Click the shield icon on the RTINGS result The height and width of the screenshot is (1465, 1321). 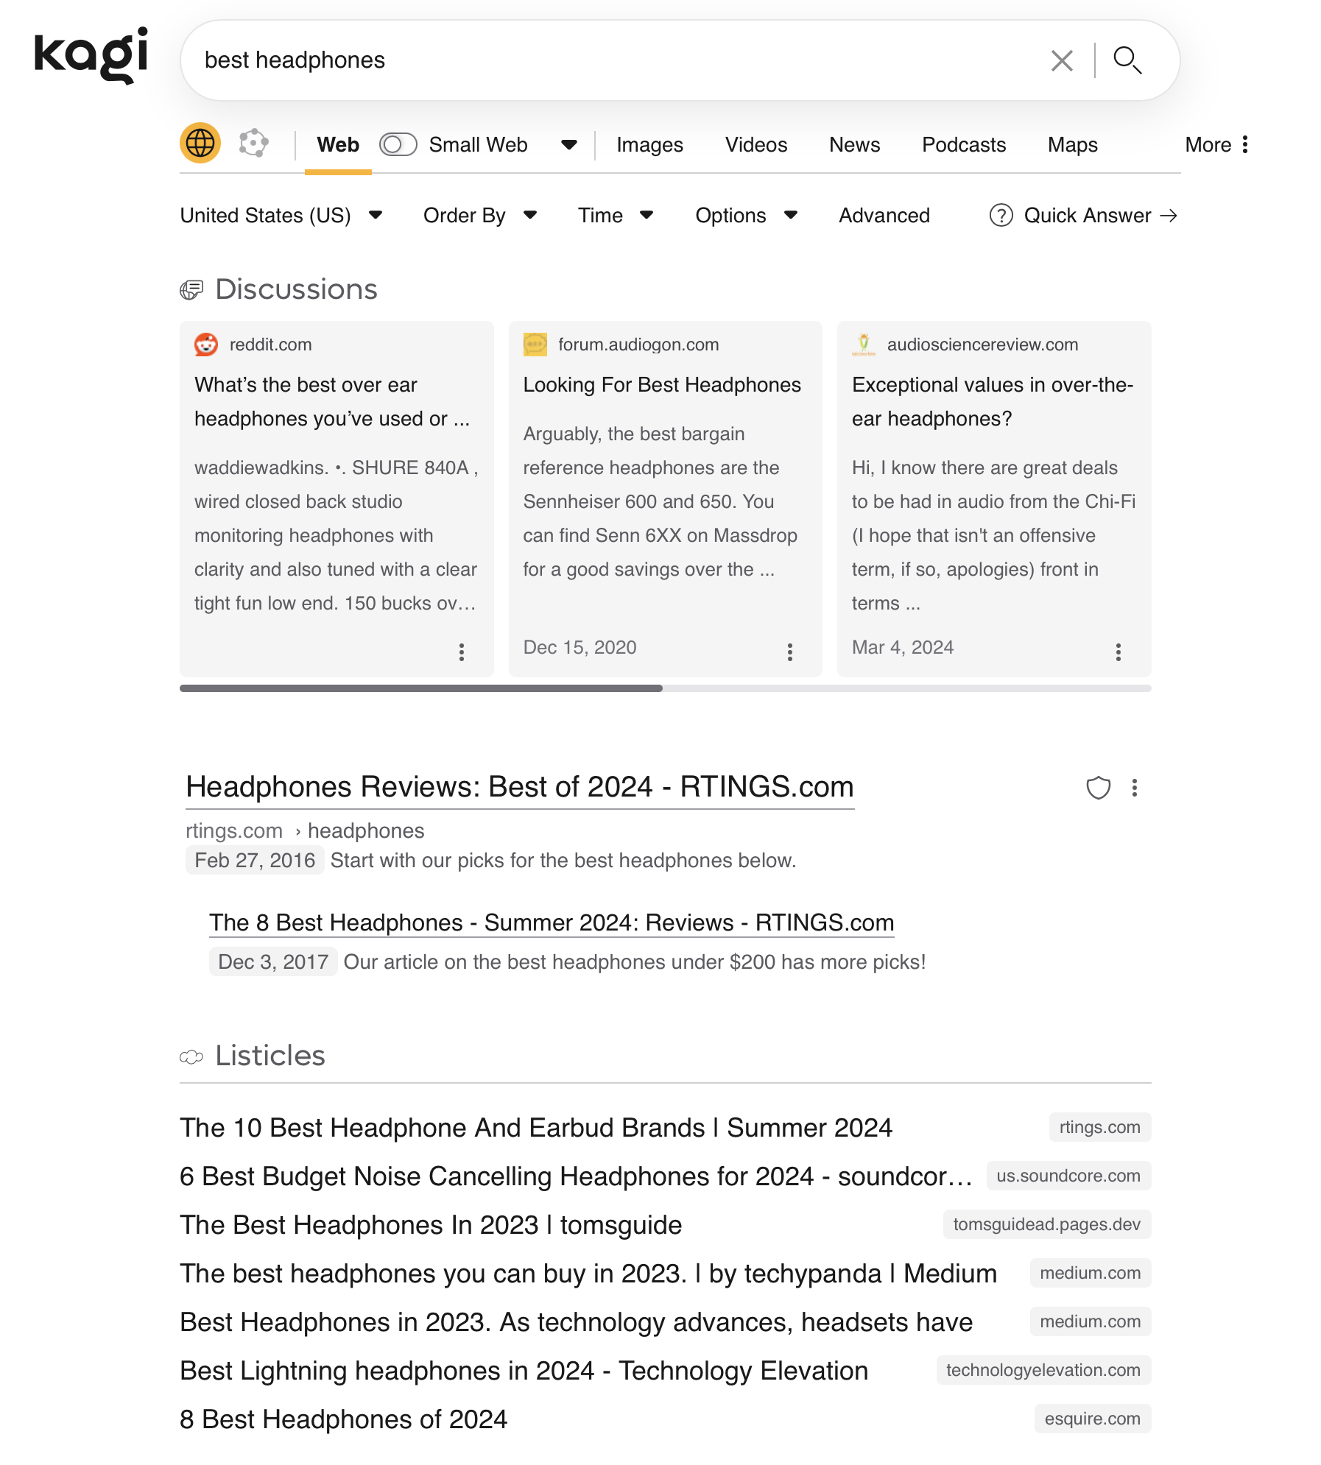(x=1098, y=788)
